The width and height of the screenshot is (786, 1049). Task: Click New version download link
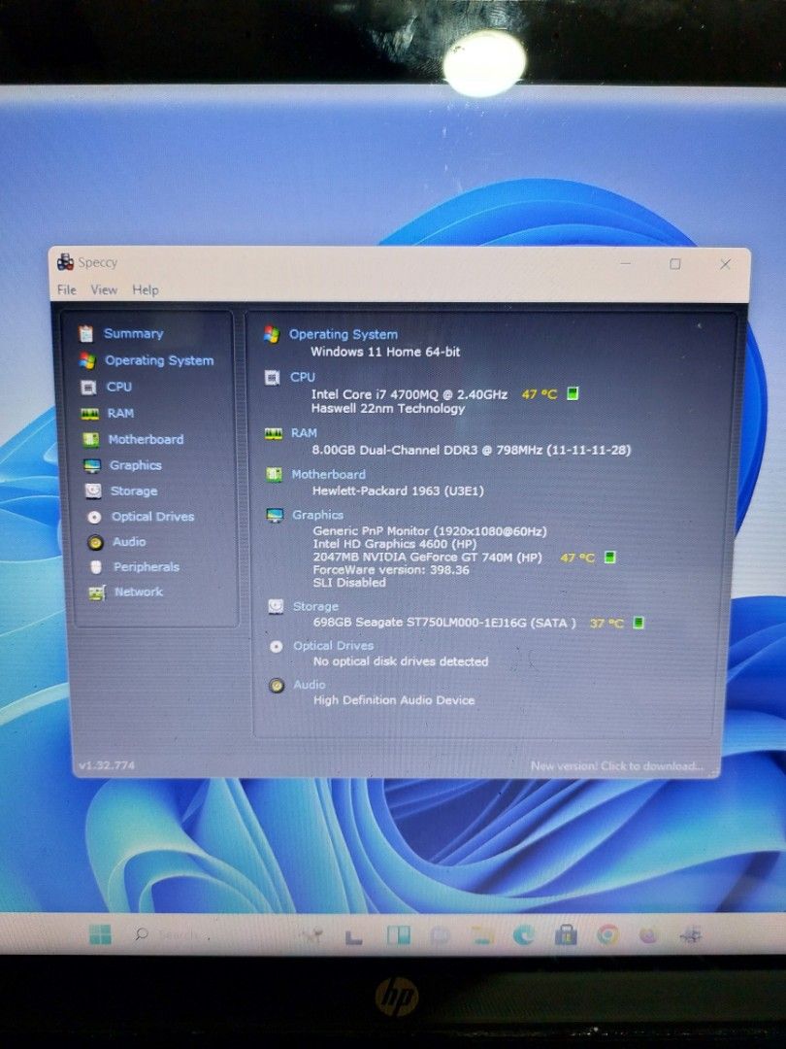(616, 766)
